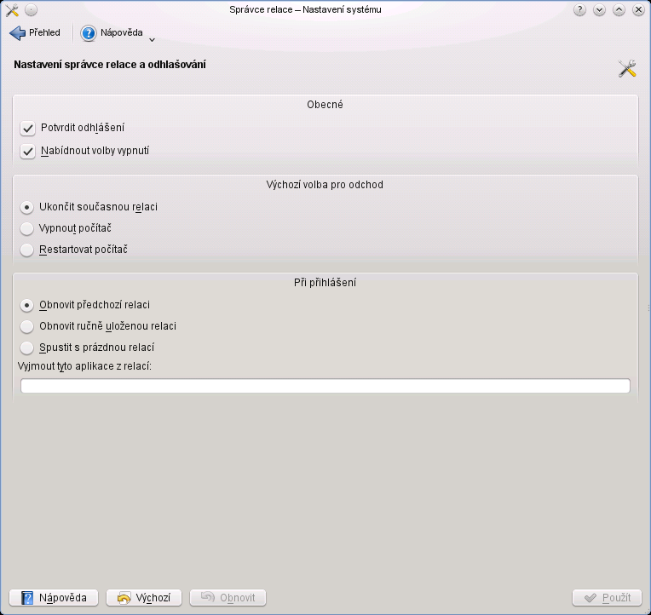
Task: Open Nápověda from the top toolbar
Action: [112, 32]
